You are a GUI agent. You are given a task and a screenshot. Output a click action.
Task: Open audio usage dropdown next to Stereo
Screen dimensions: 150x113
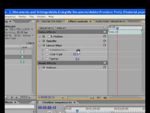pyautogui.click(x=33, y=35)
